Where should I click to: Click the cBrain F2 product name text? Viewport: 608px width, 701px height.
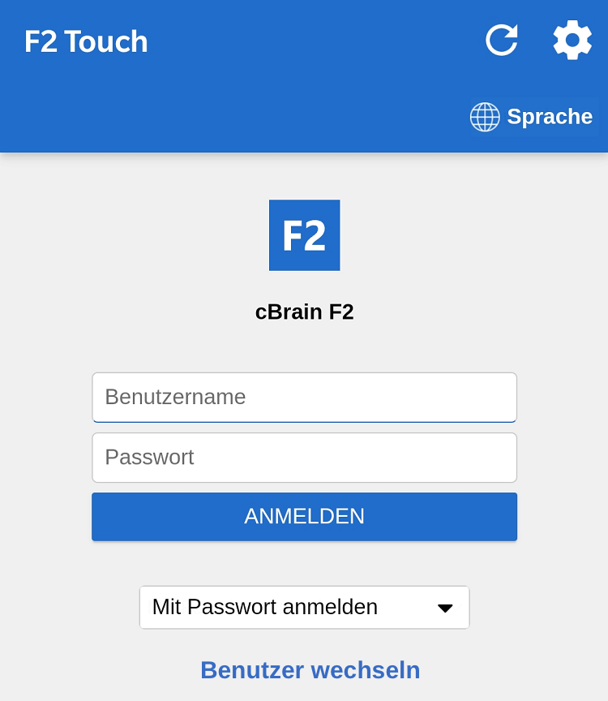[x=304, y=312]
